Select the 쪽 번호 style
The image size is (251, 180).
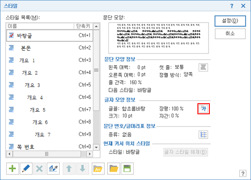tap(50, 146)
